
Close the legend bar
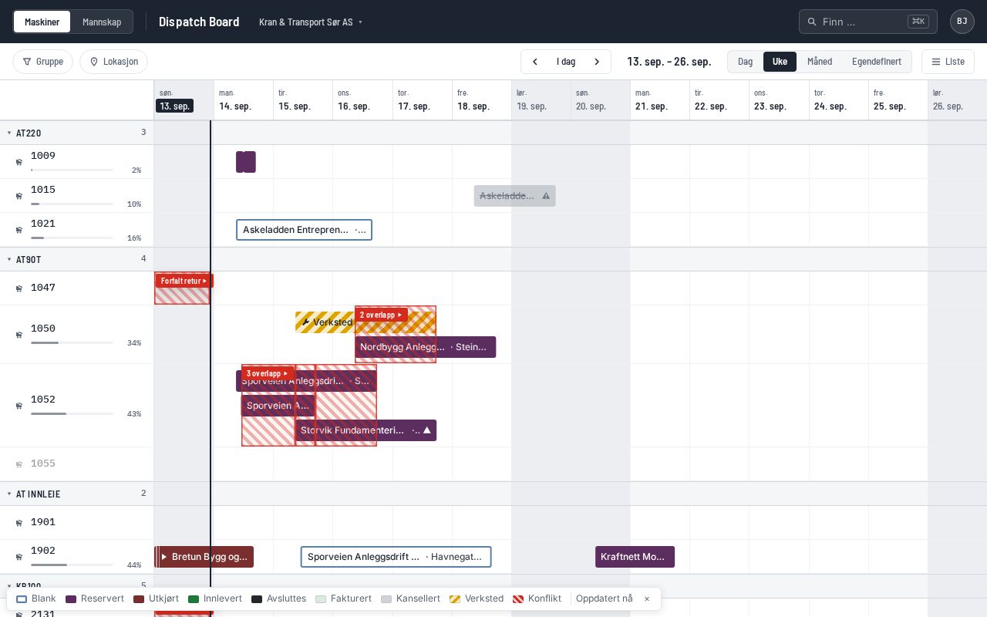(x=647, y=598)
